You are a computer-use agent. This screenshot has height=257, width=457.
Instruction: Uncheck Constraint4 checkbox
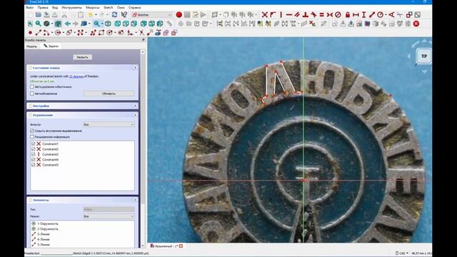[x=34, y=160]
